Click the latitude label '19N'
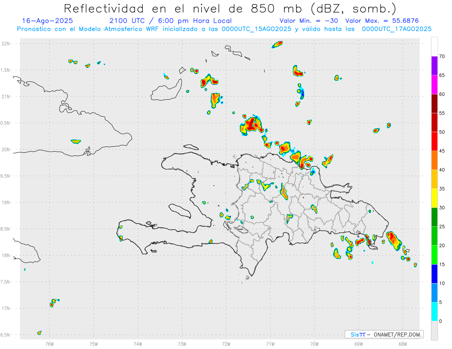 [x=6, y=203]
